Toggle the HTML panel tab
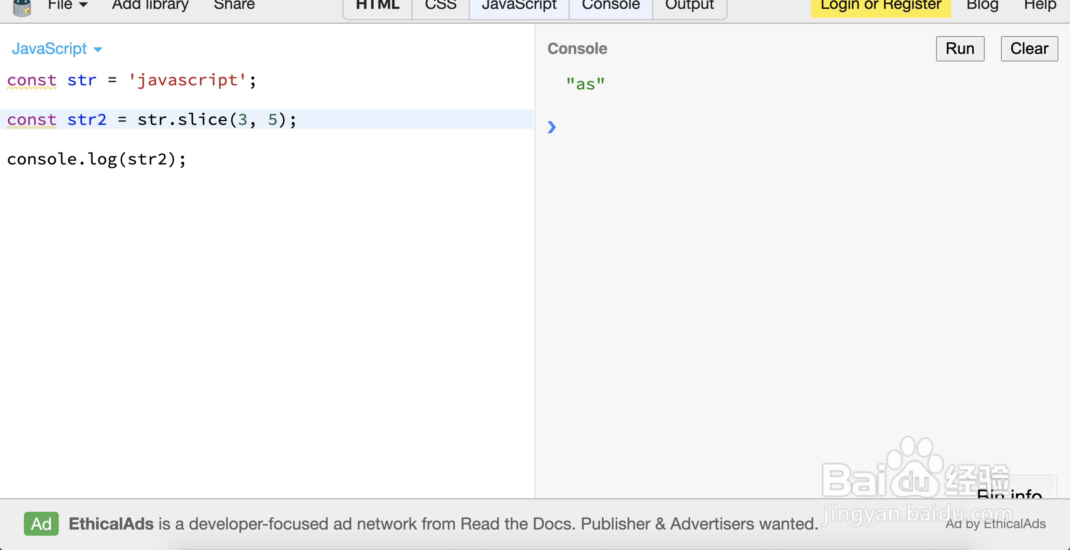The height and width of the screenshot is (550, 1070). tap(377, 6)
